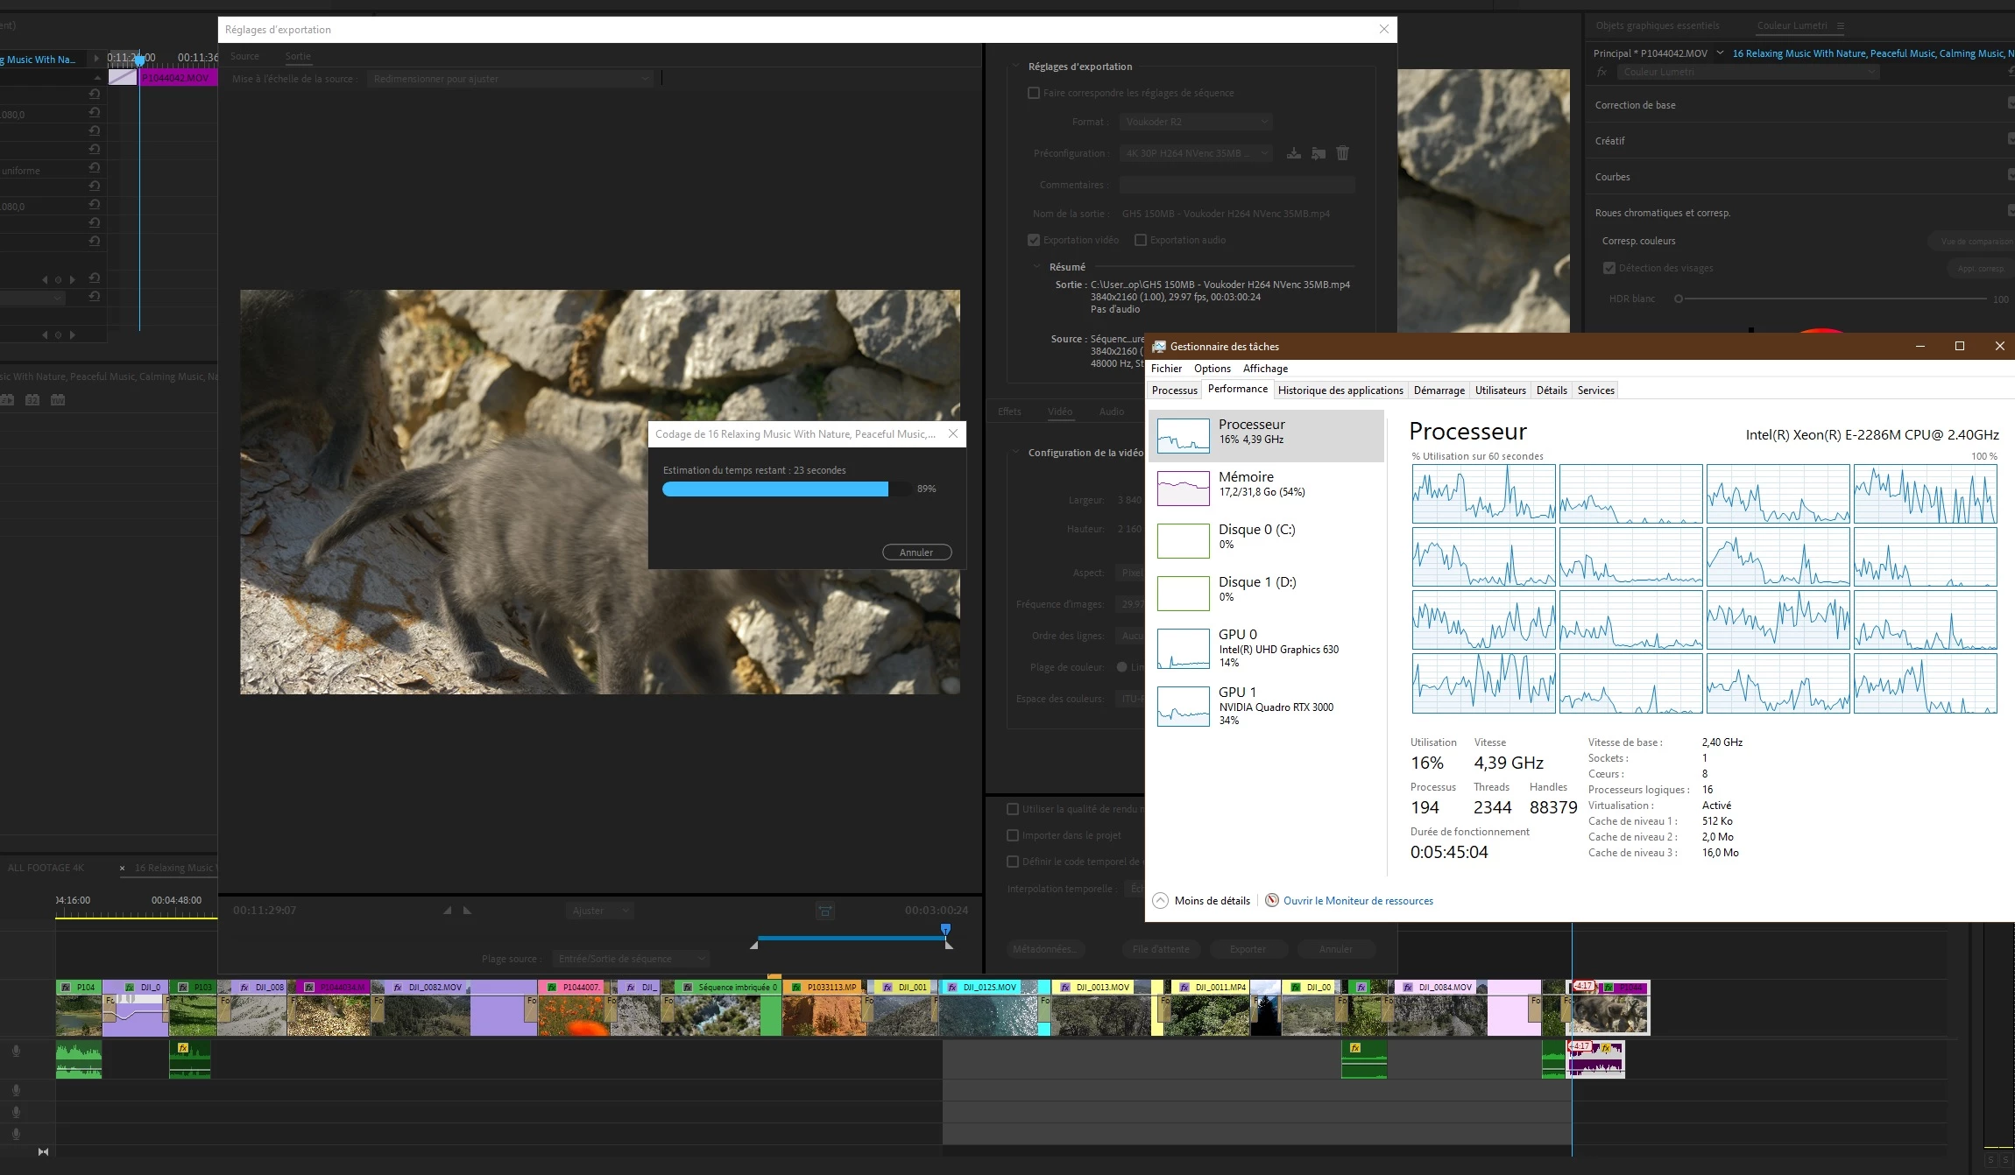Enable Exportation audio checkbox
The image size is (2015, 1175).
click(x=1141, y=240)
